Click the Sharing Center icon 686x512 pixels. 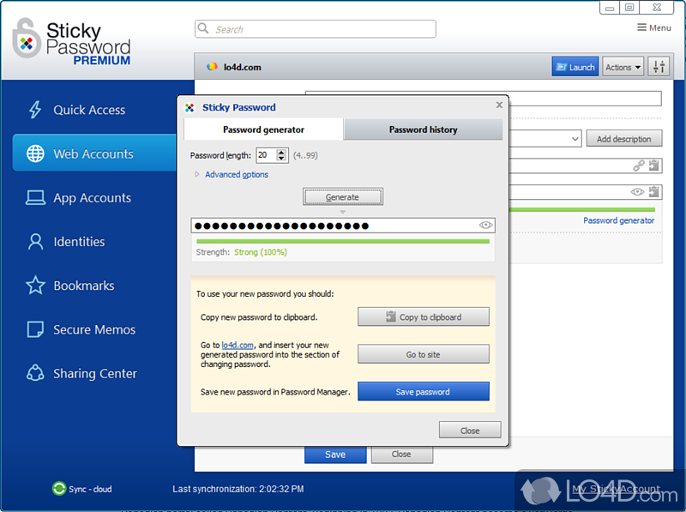point(35,373)
